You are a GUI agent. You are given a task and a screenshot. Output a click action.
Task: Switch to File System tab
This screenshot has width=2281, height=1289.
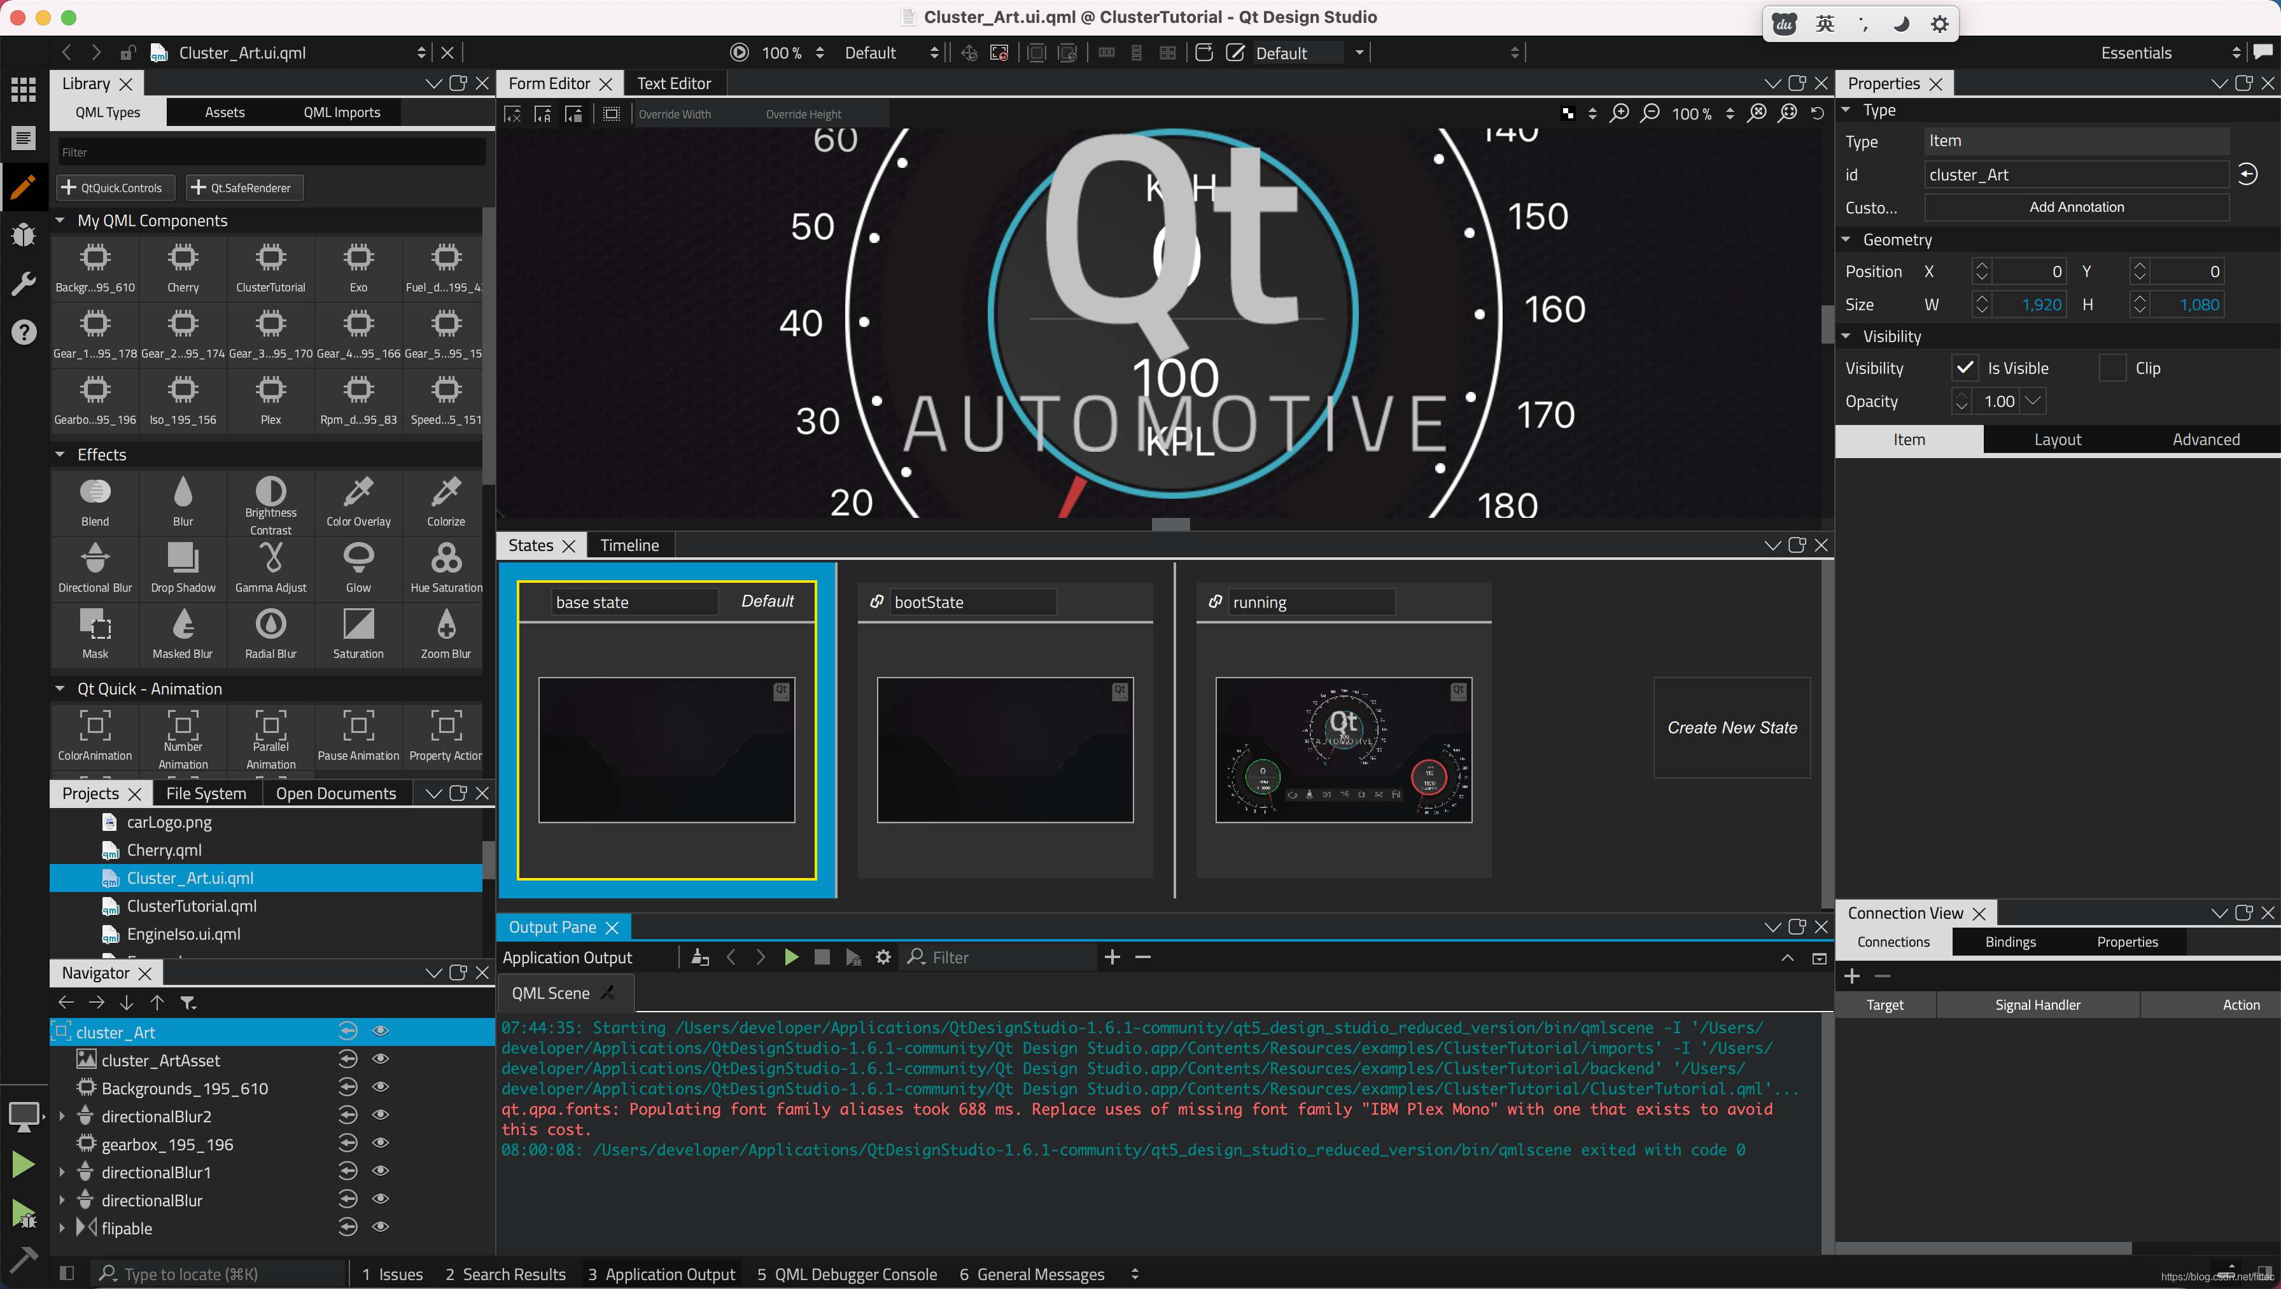pyautogui.click(x=206, y=793)
